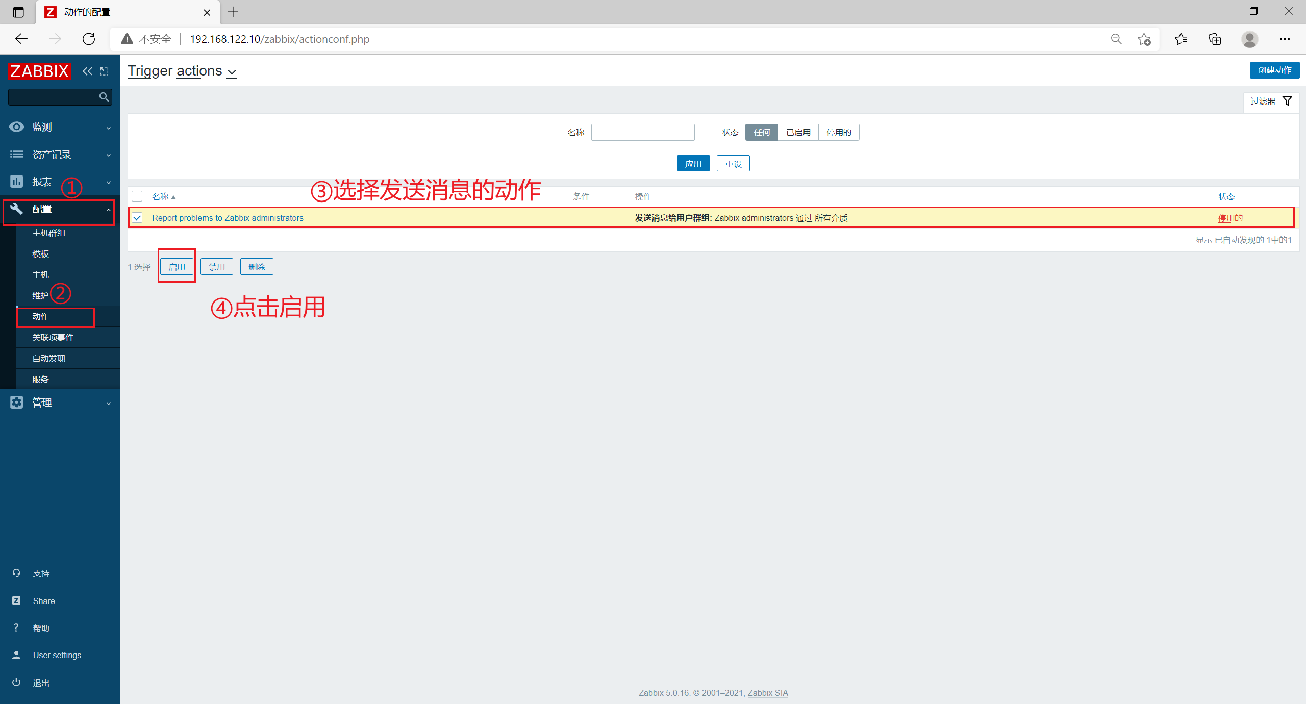Go back with the browser back arrow
The image size is (1306, 704).
point(21,39)
